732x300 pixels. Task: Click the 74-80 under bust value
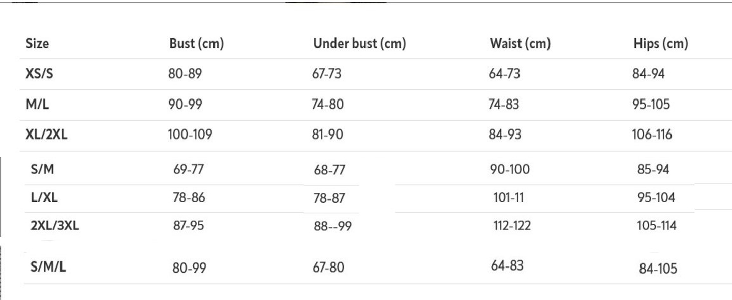[327, 104]
